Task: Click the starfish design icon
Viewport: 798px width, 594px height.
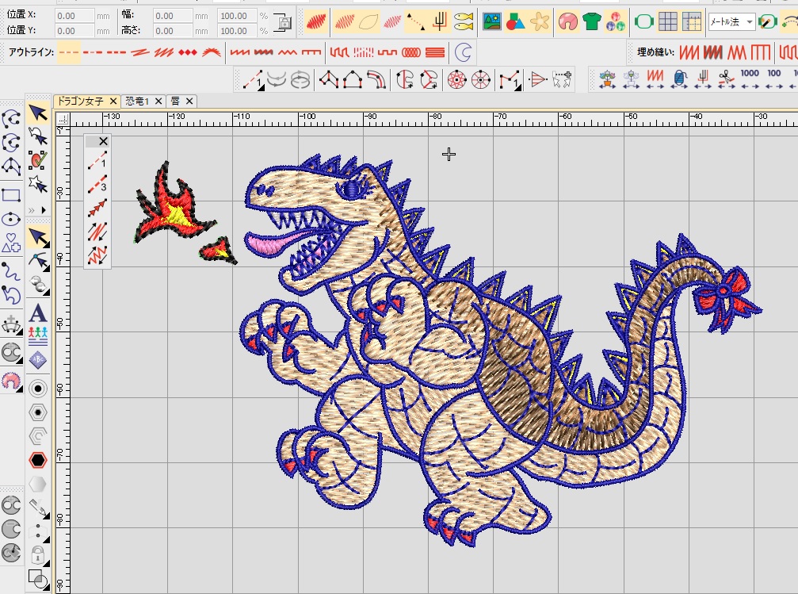Action: click(540, 22)
